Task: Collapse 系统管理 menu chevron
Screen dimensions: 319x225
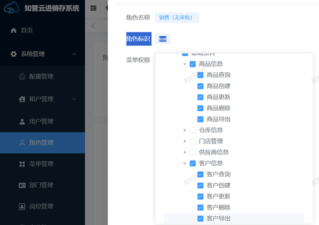Action: point(74,54)
